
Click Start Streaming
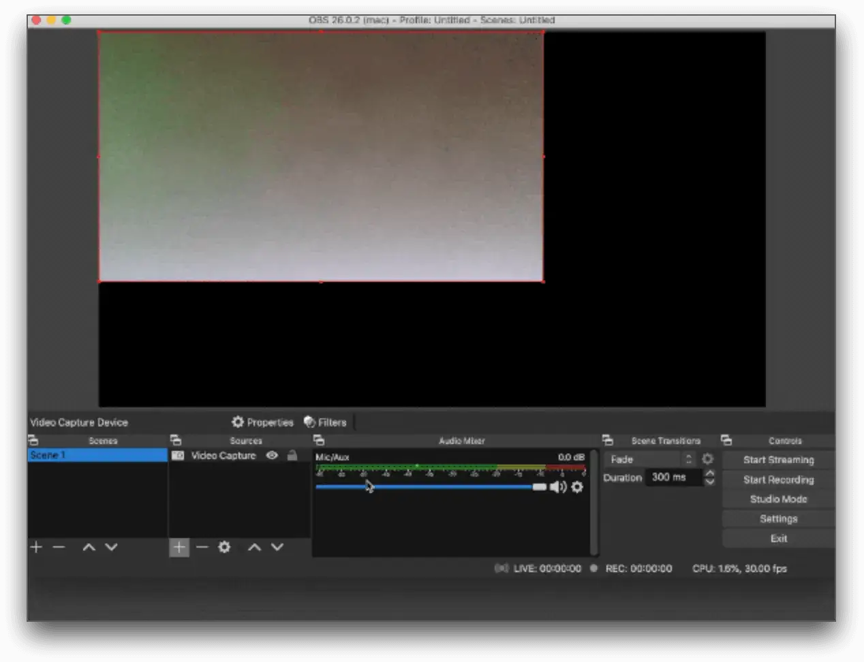(x=777, y=460)
